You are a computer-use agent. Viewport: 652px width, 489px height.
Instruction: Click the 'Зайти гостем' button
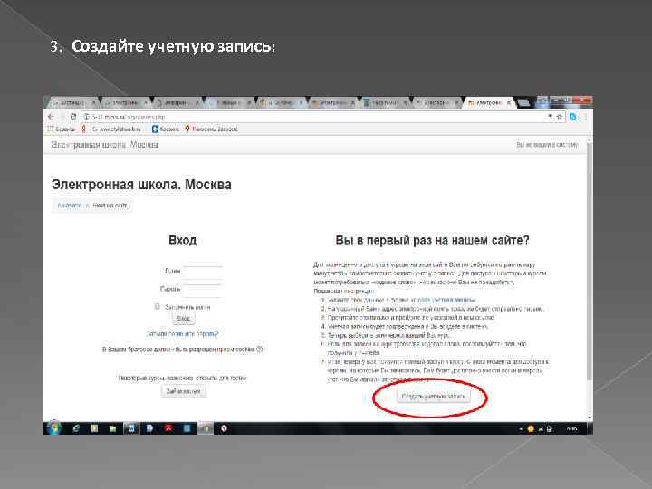[x=183, y=391]
